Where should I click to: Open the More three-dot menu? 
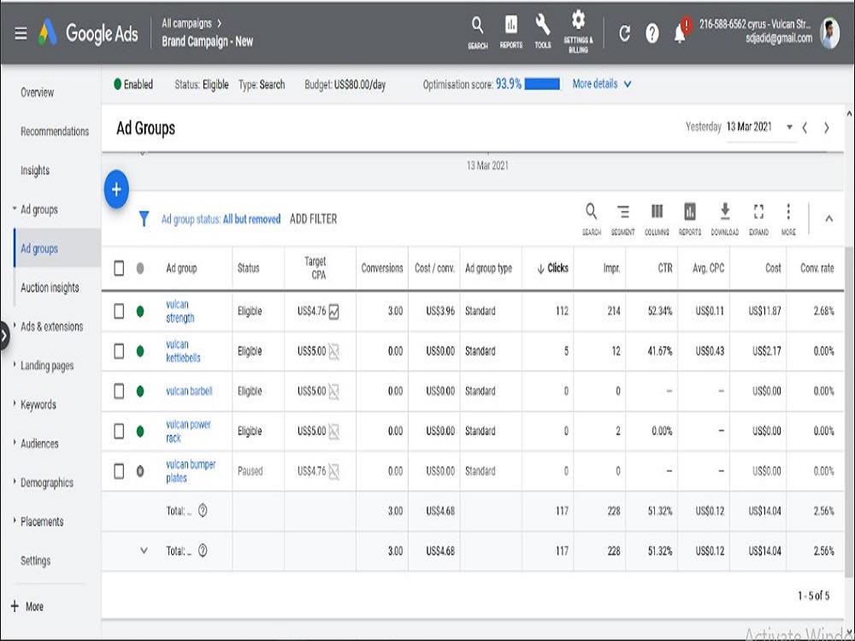[788, 219]
